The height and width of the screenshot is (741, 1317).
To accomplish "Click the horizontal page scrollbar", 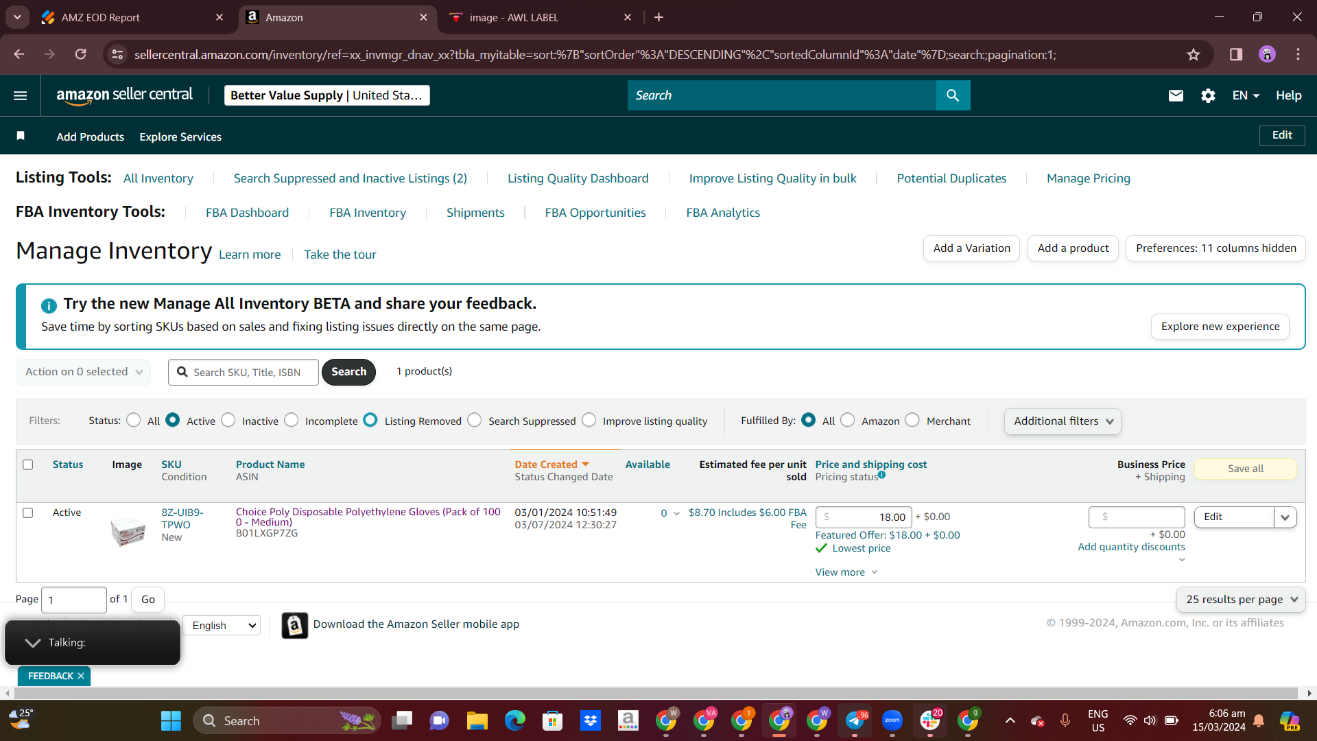I will point(655,693).
